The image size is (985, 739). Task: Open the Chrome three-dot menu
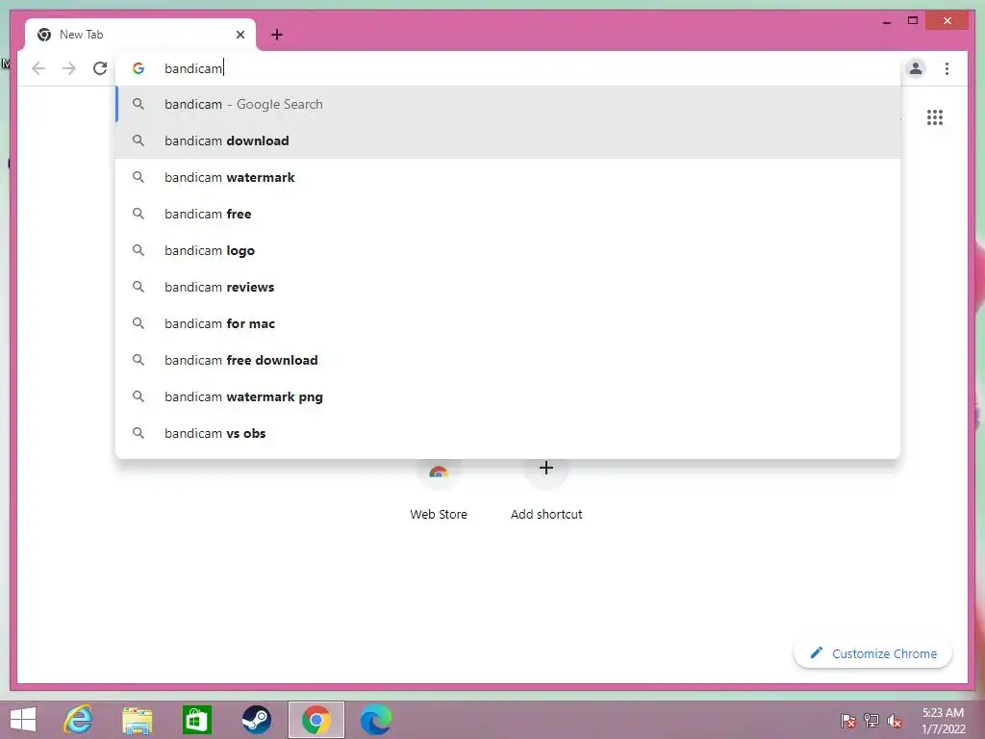pos(947,68)
